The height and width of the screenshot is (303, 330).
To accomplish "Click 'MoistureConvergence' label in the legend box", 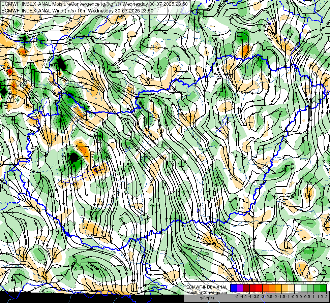I will coord(207,293).
